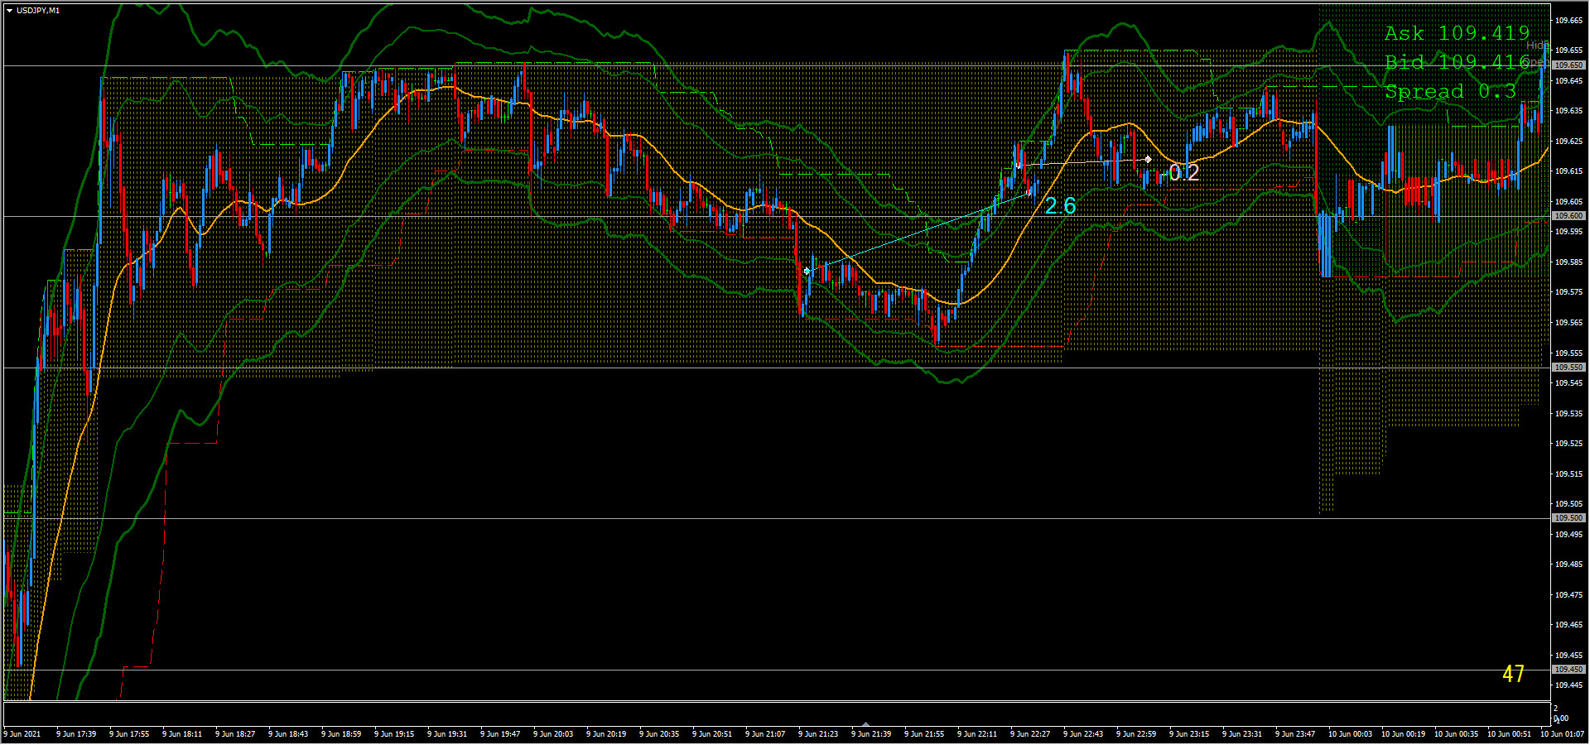Click the 109.565 price scale value
This screenshot has height=745, width=1590.
pos(1569,322)
